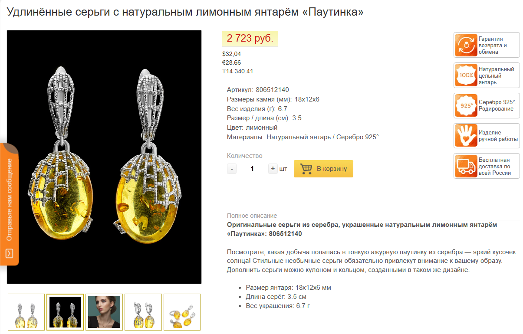The height and width of the screenshot is (334, 523).
Task: Click the return and exchange guarantee icon
Action: [x=466, y=45]
